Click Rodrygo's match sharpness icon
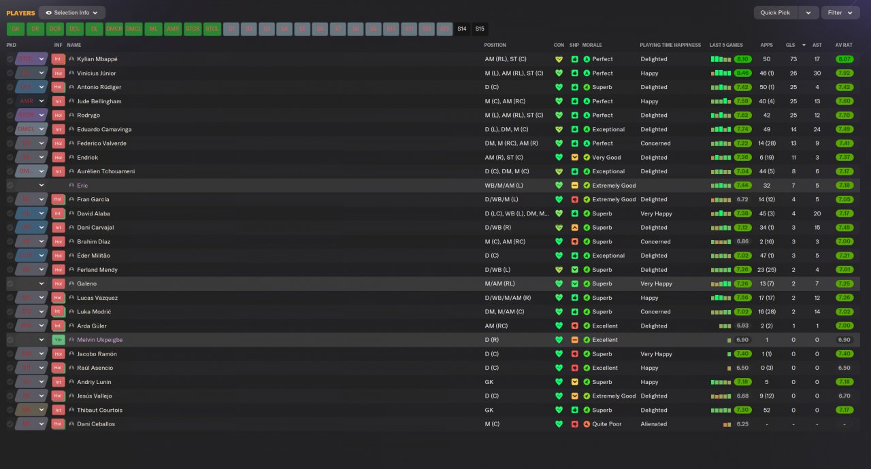The width and height of the screenshot is (871, 469). pyautogui.click(x=574, y=116)
